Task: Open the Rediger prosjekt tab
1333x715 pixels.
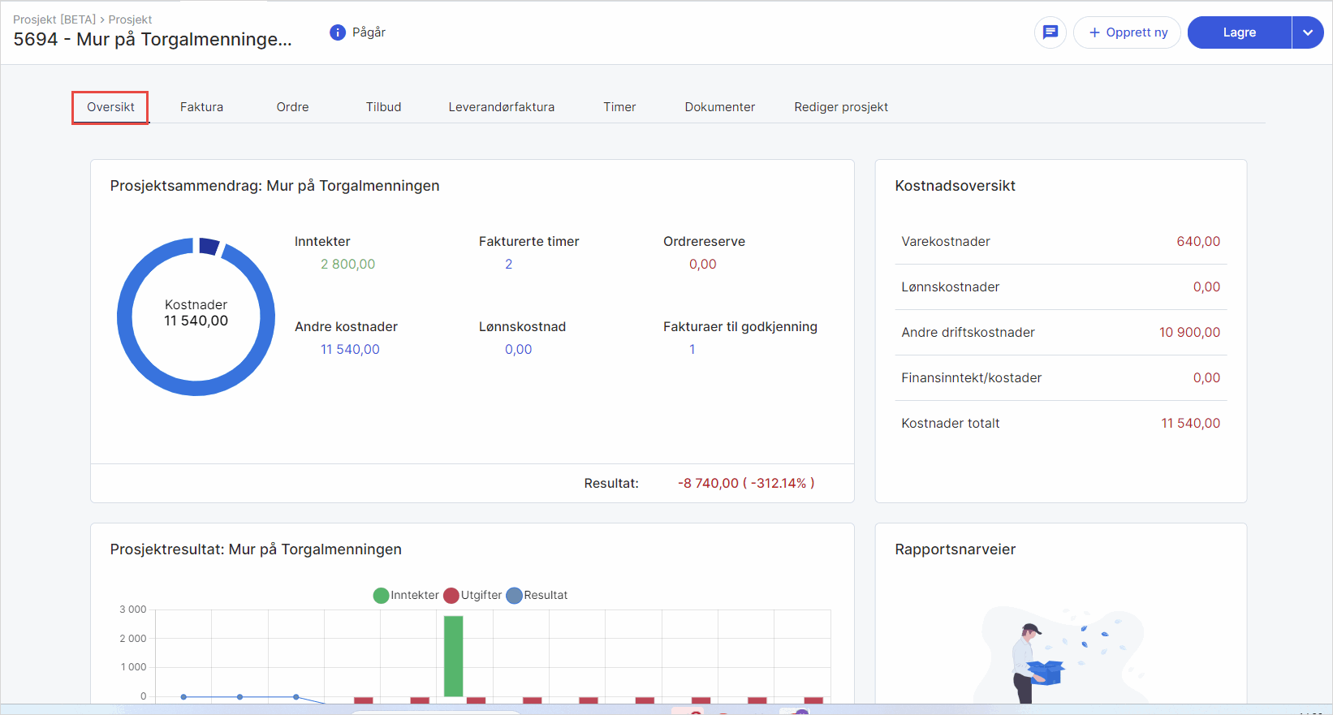Action: tap(840, 107)
